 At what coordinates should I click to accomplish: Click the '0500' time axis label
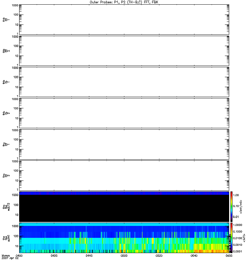point(124,256)
